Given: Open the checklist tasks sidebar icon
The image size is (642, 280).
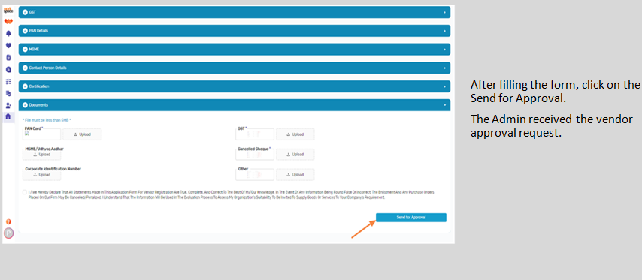Looking at the screenshot, I should [8, 81].
